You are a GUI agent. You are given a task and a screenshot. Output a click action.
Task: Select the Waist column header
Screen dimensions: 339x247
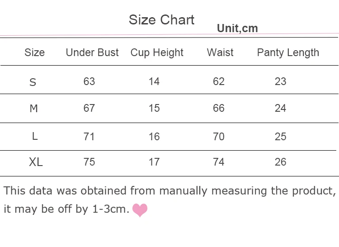pyautogui.click(x=220, y=52)
